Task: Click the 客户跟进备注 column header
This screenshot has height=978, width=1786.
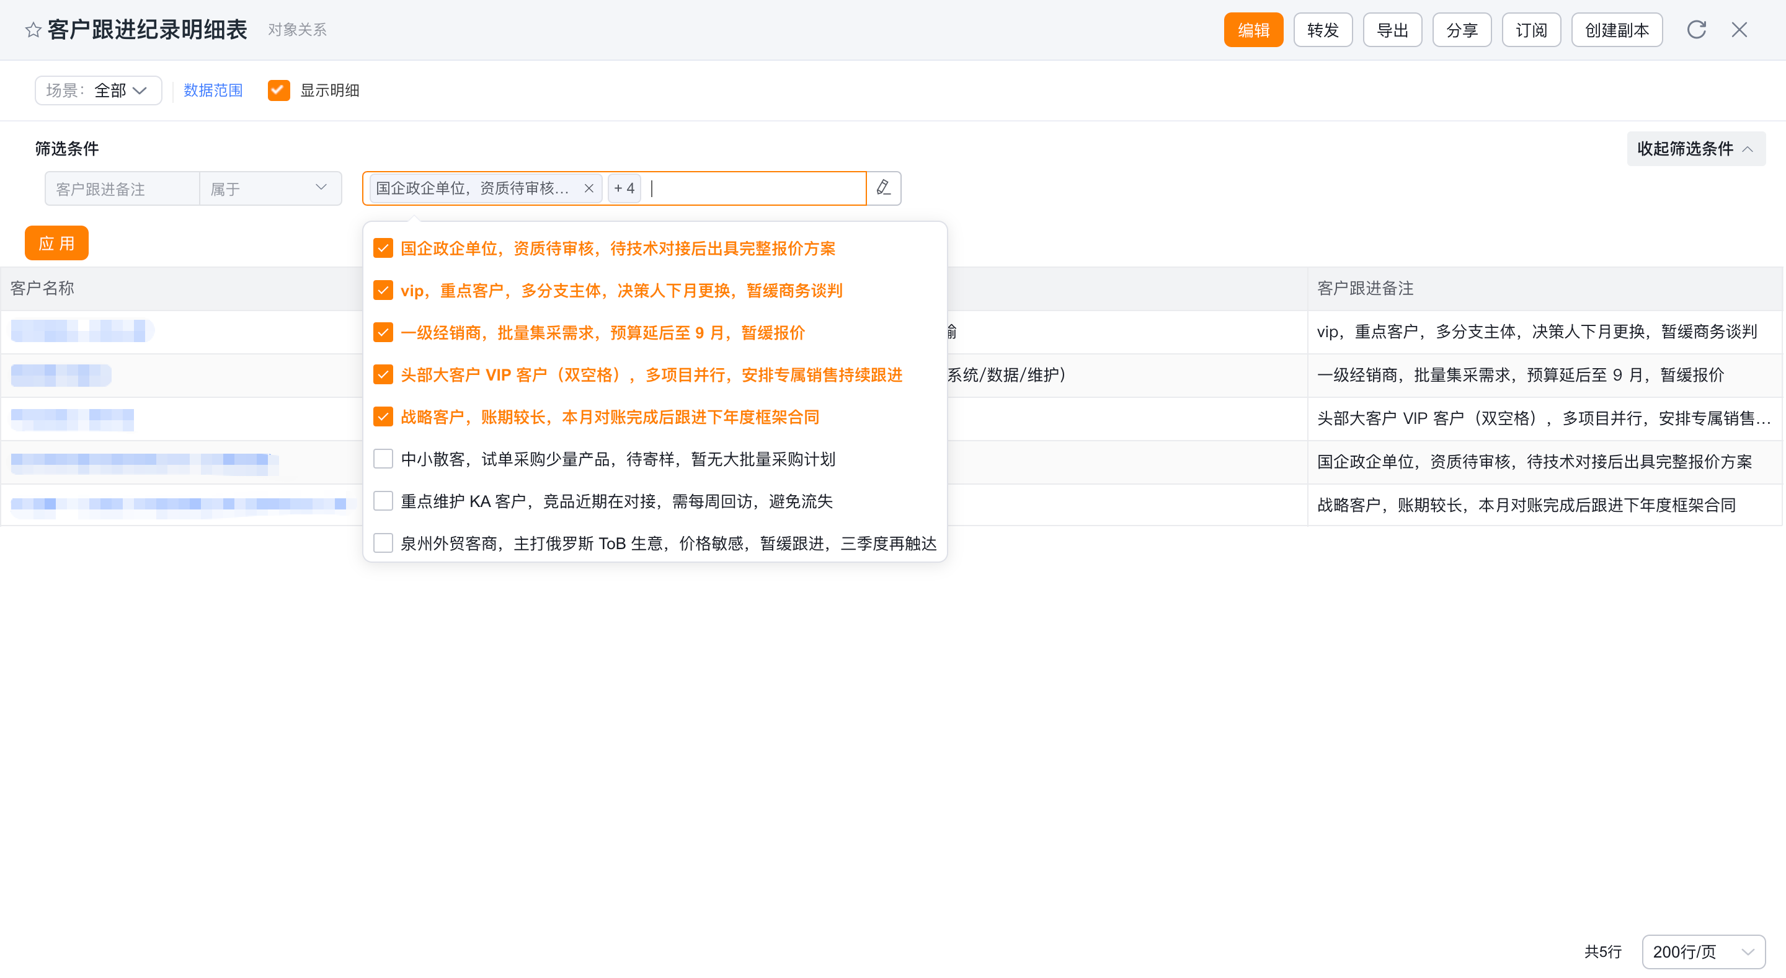Action: coord(1365,288)
